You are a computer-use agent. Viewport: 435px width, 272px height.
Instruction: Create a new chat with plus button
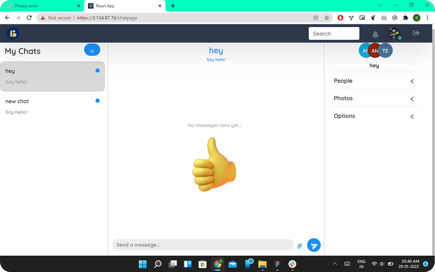tap(92, 50)
